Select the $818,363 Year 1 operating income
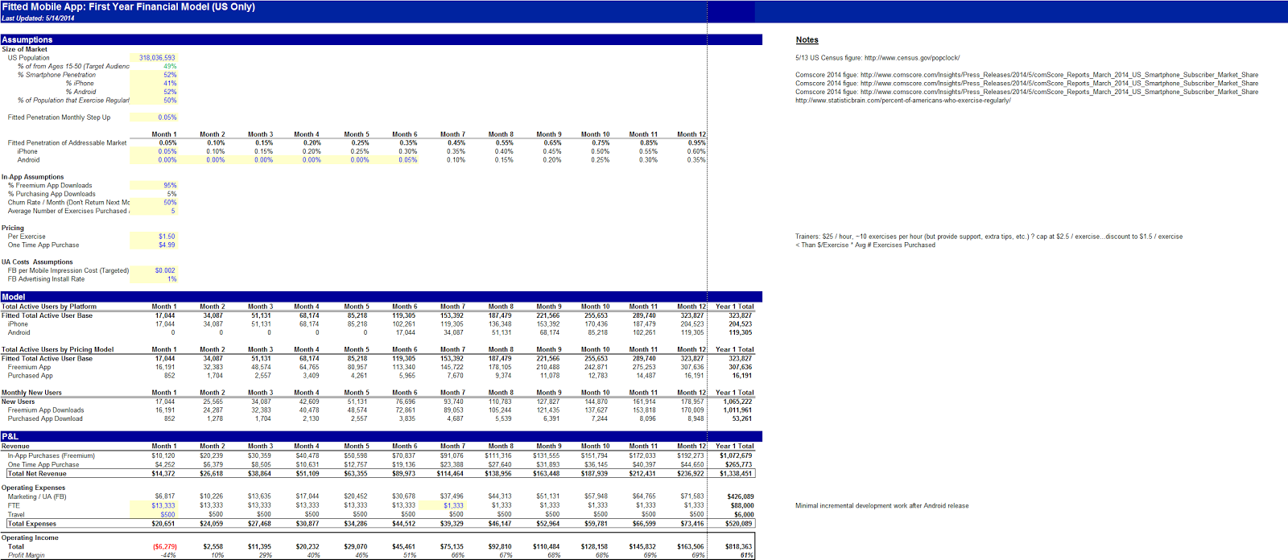 tap(738, 546)
